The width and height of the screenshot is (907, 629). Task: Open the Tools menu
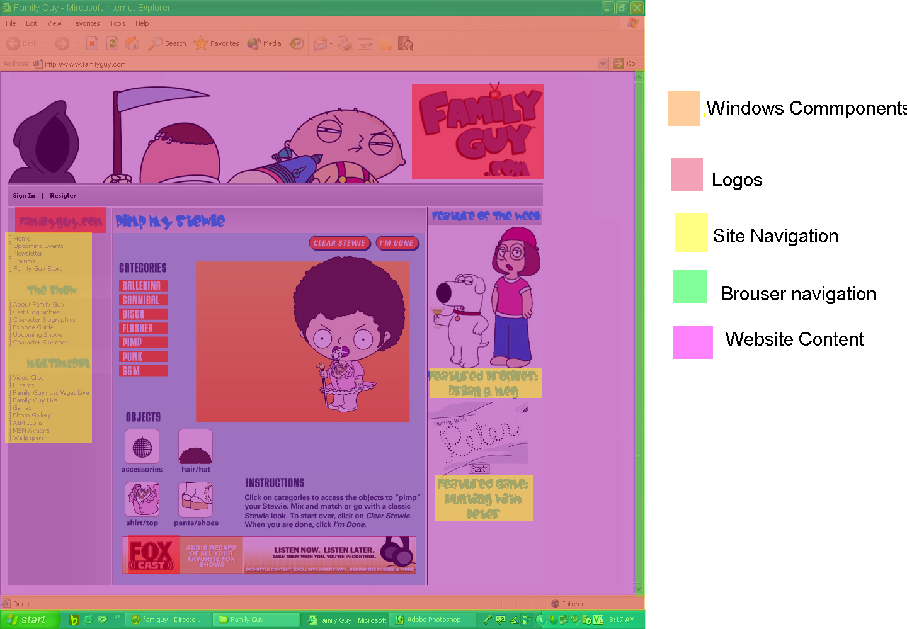tap(118, 23)
